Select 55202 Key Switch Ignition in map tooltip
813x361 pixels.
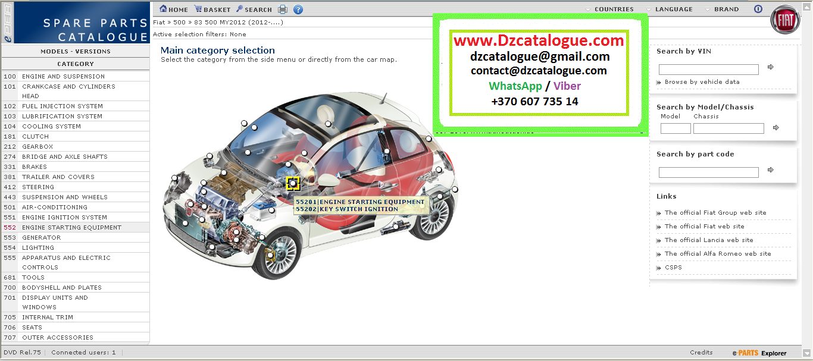(x=346, y=209)
